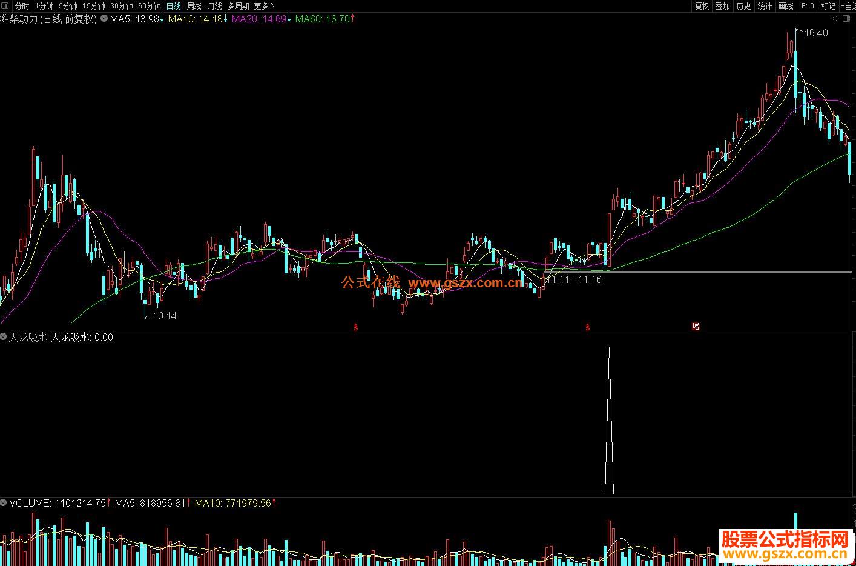
Task: Click the MA5: 13.98 label
Action: tap(134, 19)
